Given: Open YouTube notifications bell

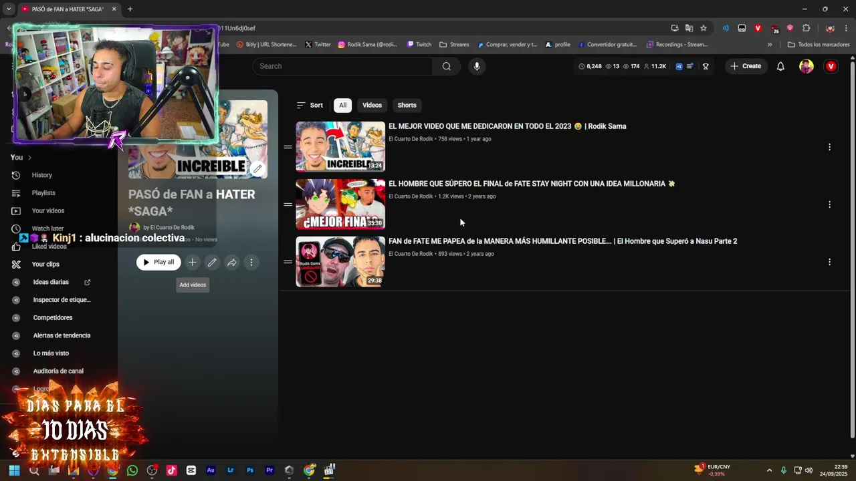Looking at the screenshot, I should click(780, 66).
